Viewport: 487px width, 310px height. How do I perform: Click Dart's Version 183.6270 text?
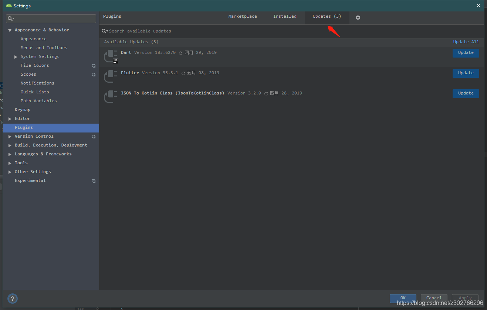(155, 53)
